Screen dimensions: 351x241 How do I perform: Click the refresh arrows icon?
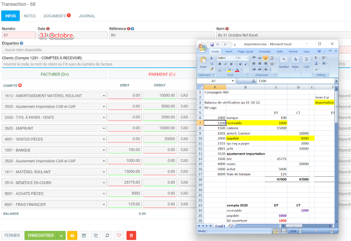[x=108, y=235]
